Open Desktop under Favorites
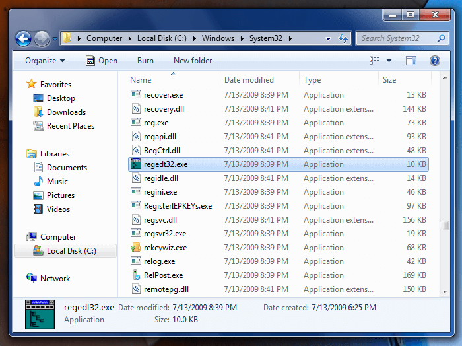 pos(54,98)
